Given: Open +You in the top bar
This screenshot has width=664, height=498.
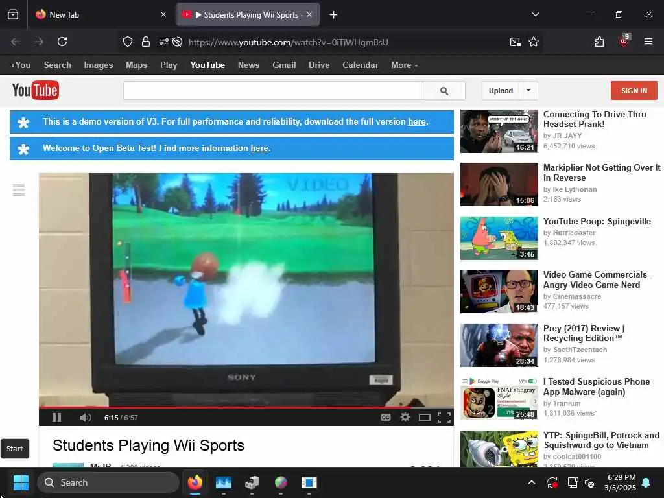Looking at the screenshot, I should 20,65.
